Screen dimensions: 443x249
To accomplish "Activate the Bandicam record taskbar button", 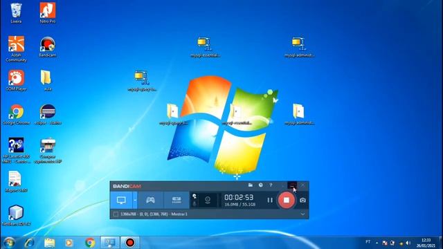I will pos(130,243).
